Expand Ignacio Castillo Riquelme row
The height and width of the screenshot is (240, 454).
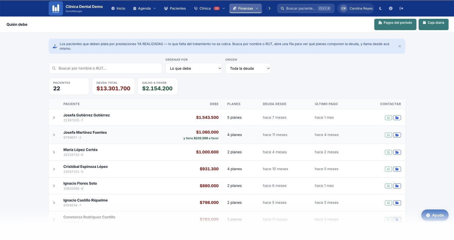pyautogui.click(x=54, y=203)
